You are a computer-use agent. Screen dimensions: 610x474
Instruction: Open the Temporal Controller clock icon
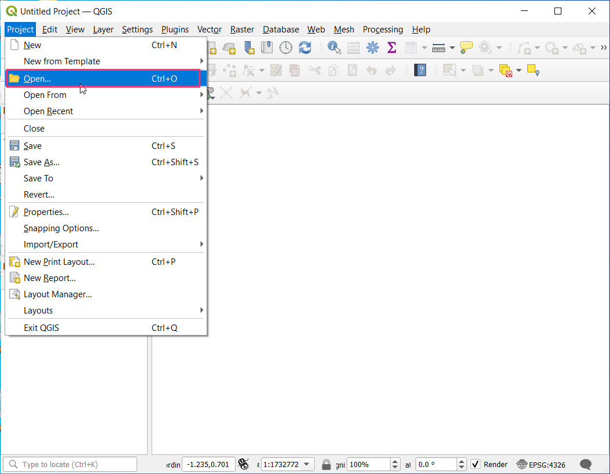285,48
